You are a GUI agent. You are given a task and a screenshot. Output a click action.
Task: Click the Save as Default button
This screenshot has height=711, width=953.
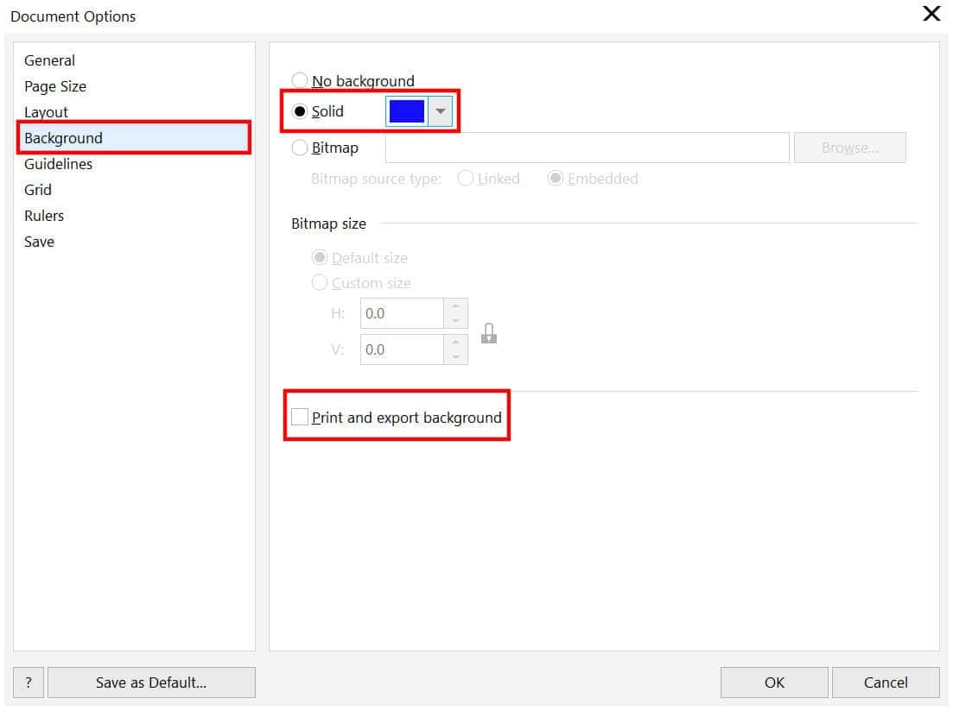click(x=151, y=683)
